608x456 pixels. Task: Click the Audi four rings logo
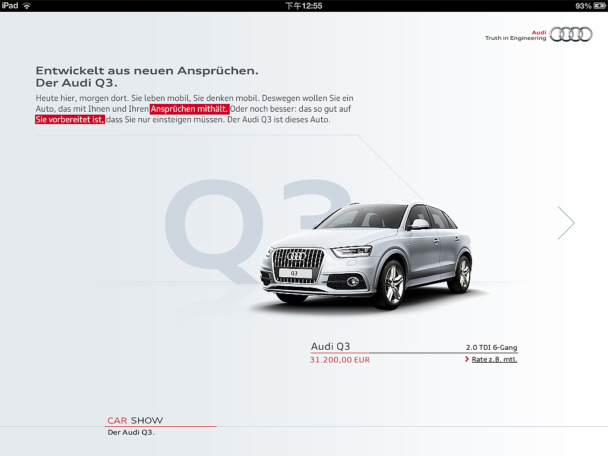tap(571, 34)
